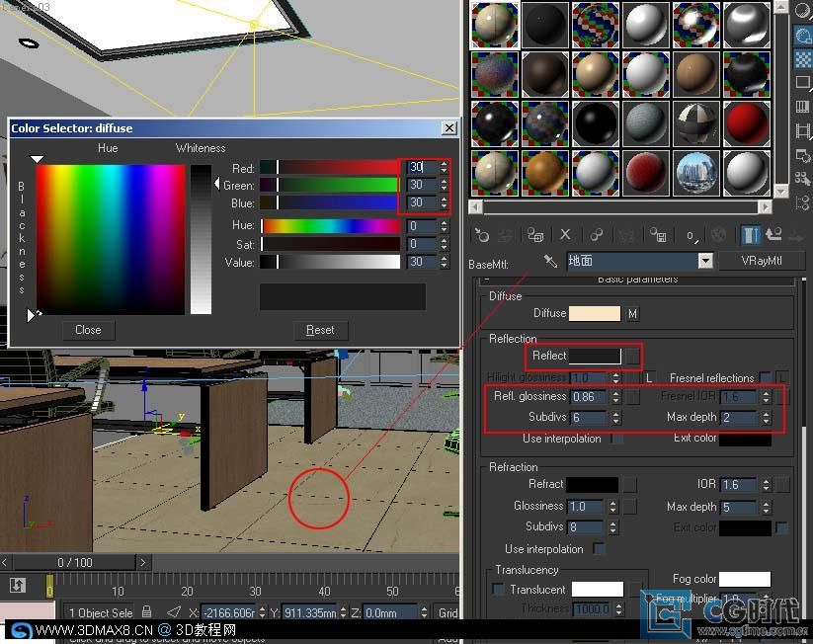Screen dimensions: 813x644
Task: Open Material/Map Navigator icon
Action: [x=803, y=202]
